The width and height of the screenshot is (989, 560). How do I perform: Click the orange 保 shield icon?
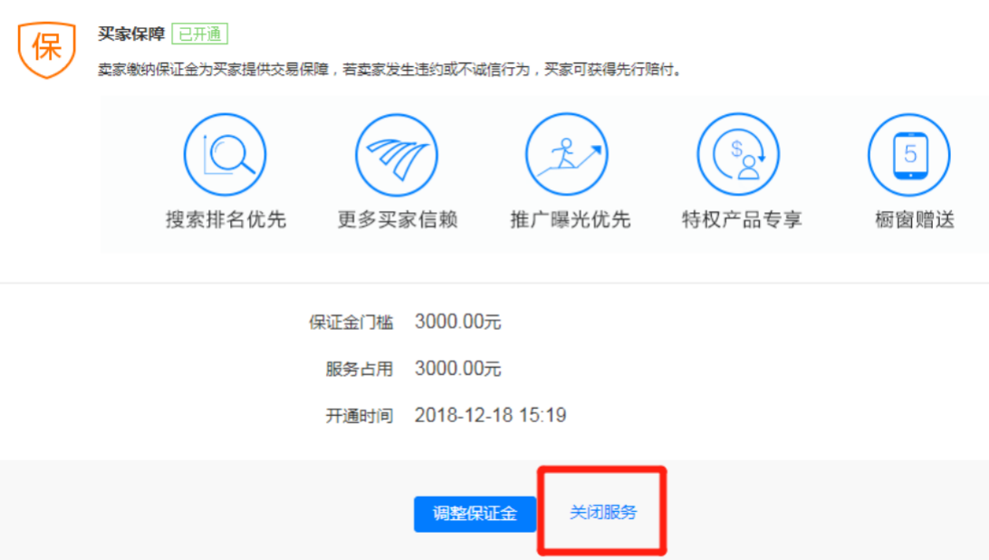[47, 49]
